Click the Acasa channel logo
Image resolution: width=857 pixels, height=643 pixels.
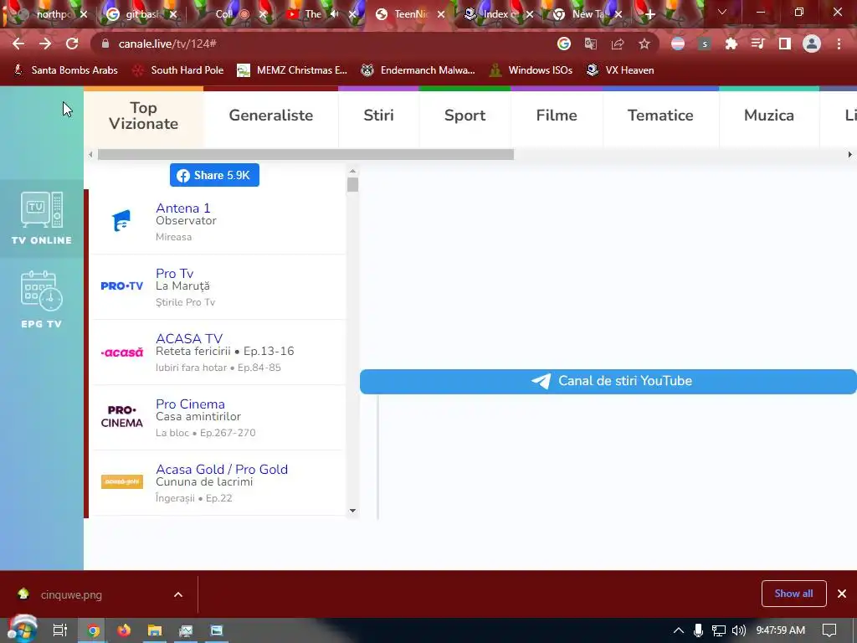click(x=122, y=352)
